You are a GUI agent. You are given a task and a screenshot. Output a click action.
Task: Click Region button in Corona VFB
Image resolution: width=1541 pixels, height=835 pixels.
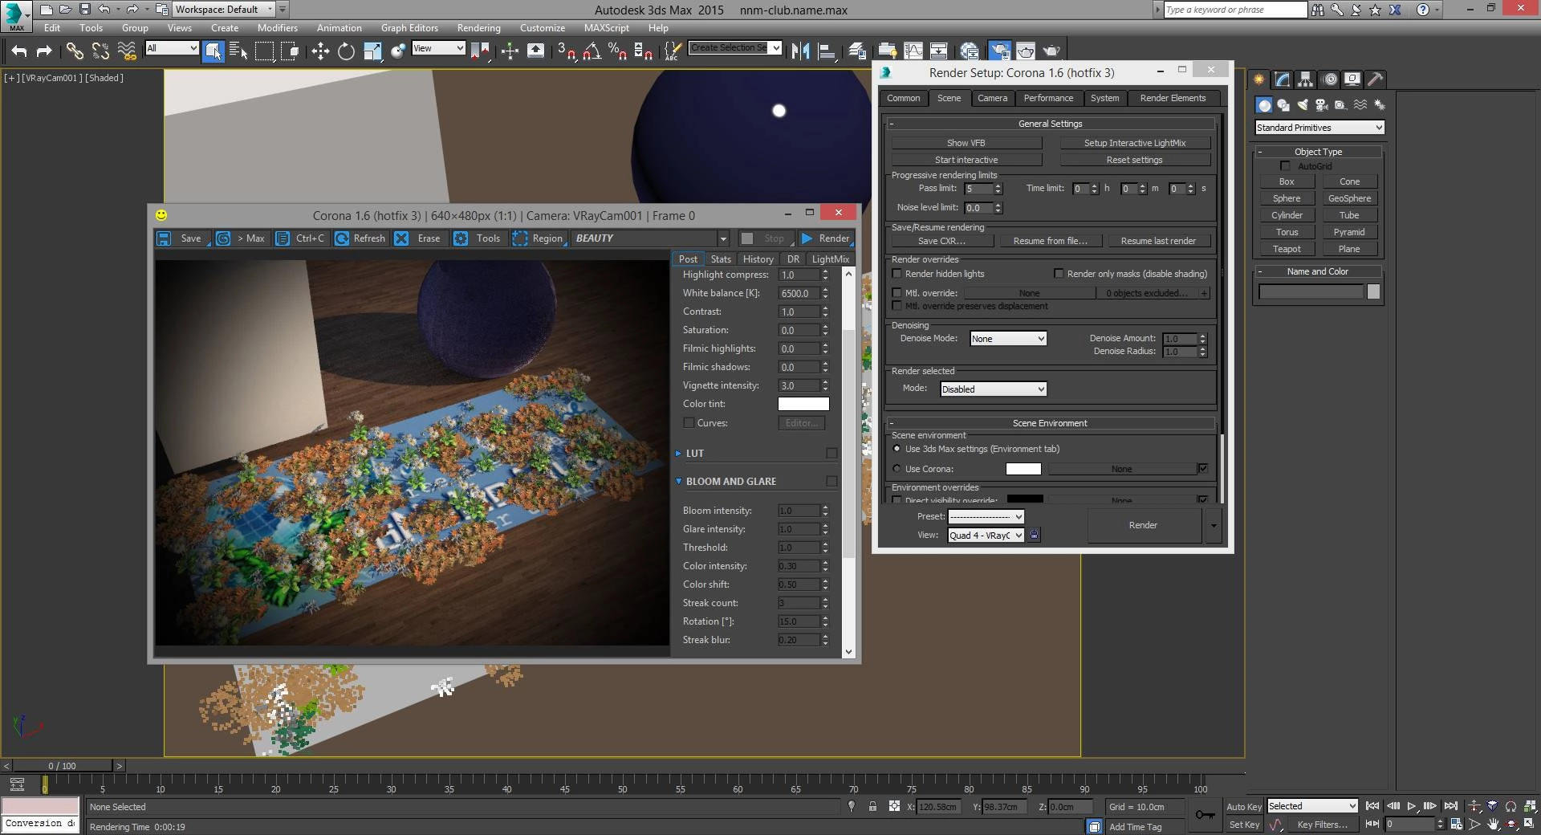pos(539,238)
